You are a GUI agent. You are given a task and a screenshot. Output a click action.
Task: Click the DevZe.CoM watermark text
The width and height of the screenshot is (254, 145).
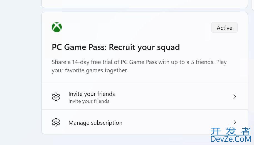click(231, 139)
